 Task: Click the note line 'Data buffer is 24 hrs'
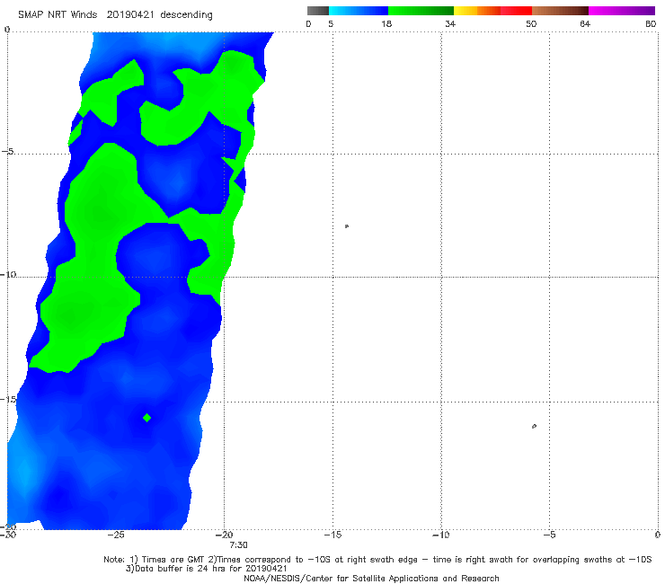pos(206,569)
